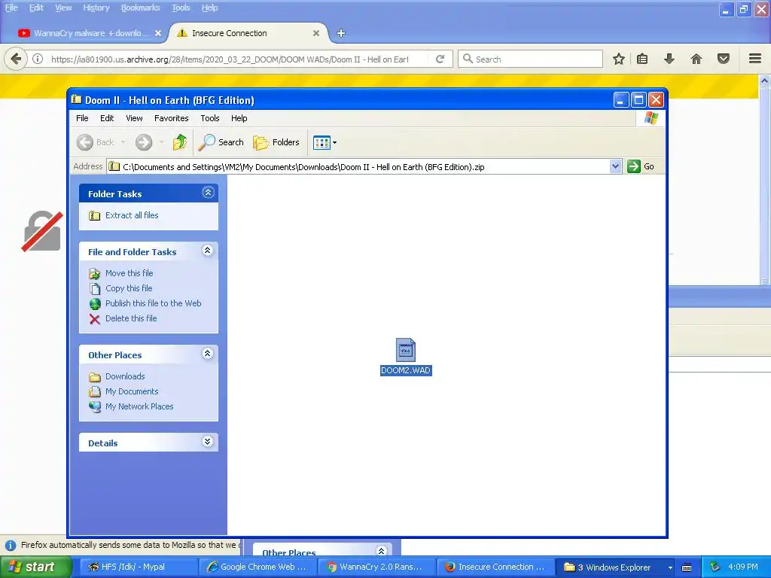Click the crossed-out padlock icon on page
This screenshot has height=578, width=771.
coord(42,231)
